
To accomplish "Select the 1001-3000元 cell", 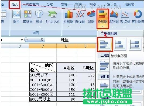I will [43, 85].
